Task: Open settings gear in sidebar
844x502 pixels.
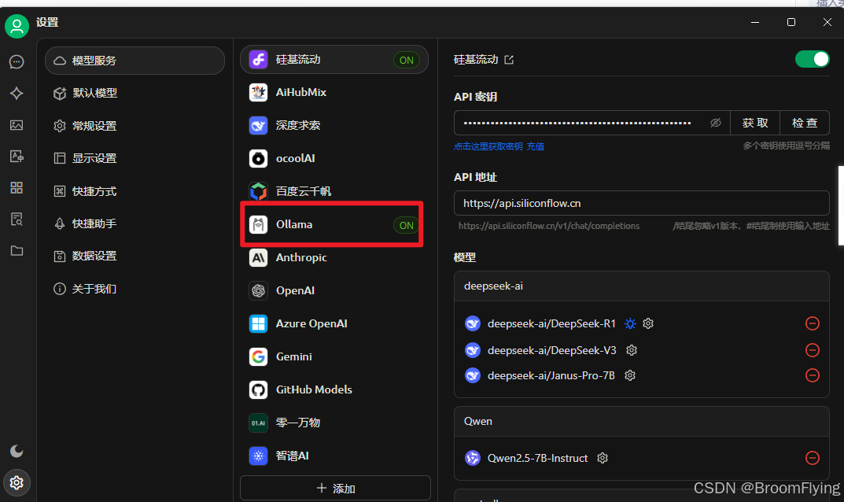Action: (17, 482)
